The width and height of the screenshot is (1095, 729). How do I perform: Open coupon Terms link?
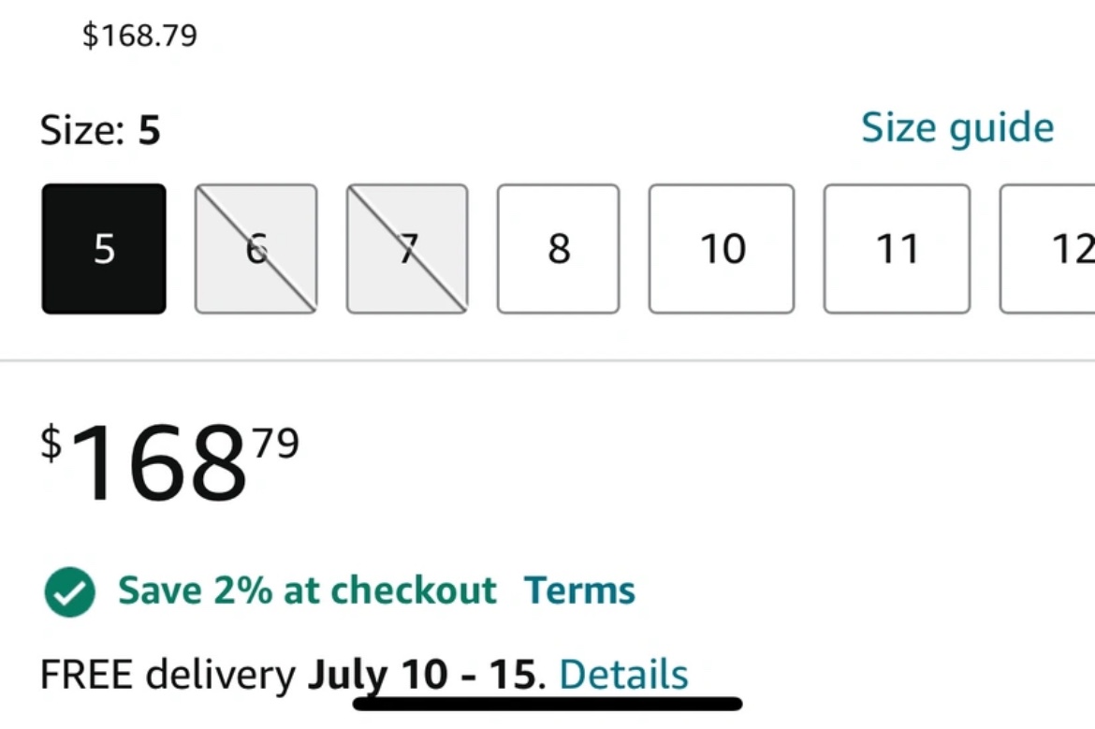tap(579, 590)
